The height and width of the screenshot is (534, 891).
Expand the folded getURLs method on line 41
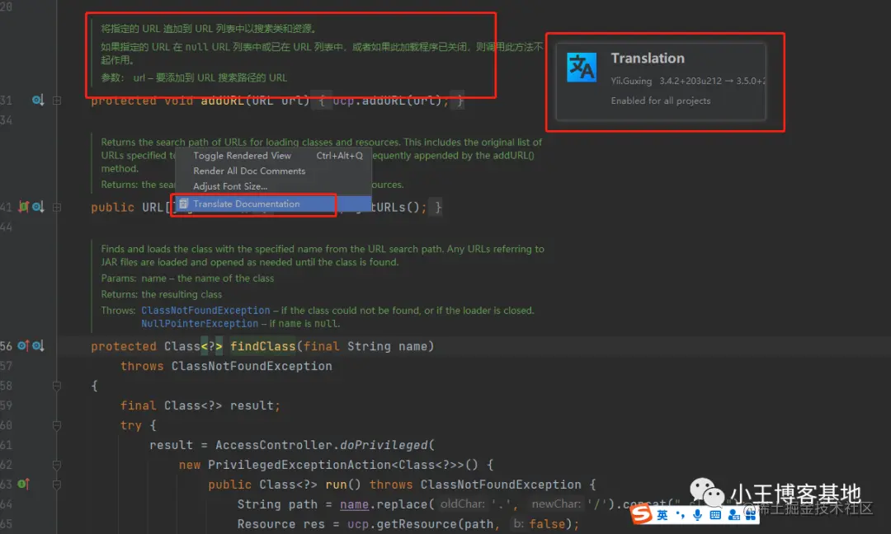[57, 207]
